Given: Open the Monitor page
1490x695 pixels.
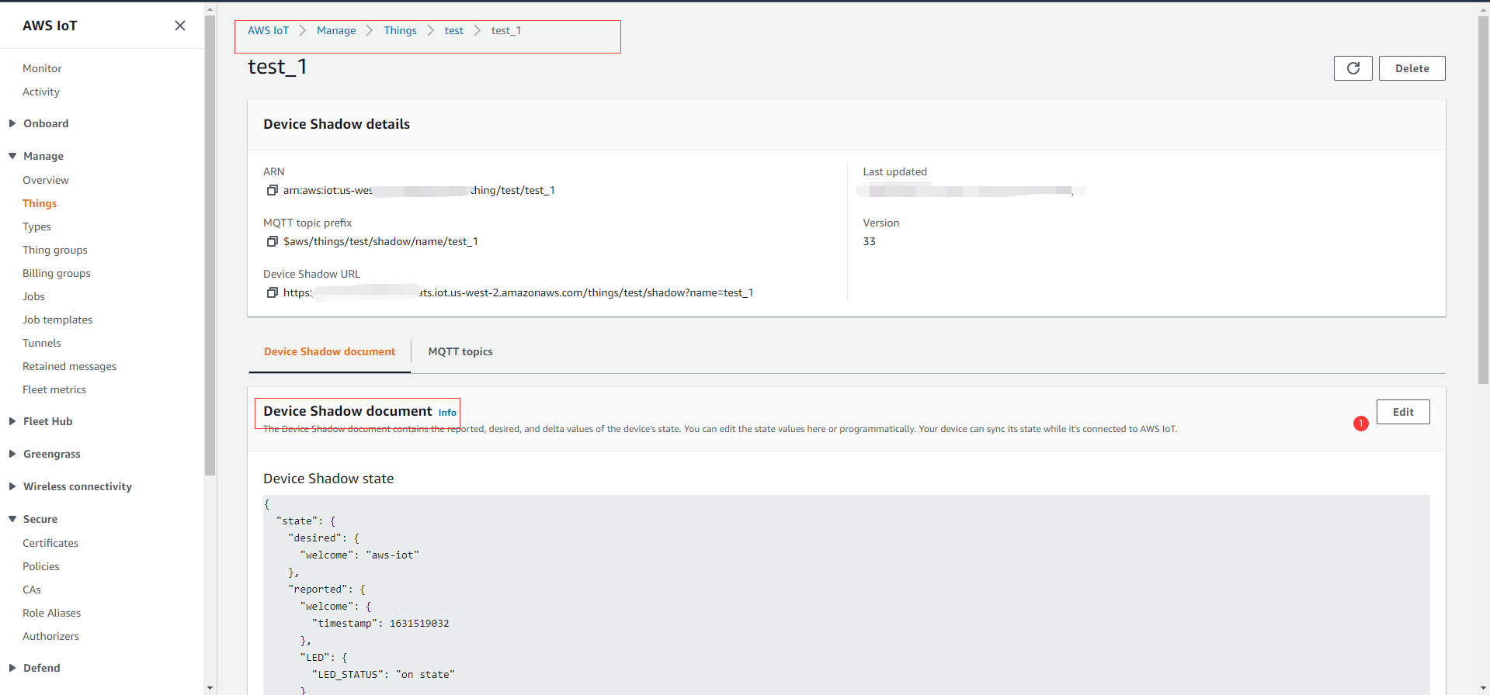Looking at the screenshot, I should pyautogui.click(x=42, y=68).
